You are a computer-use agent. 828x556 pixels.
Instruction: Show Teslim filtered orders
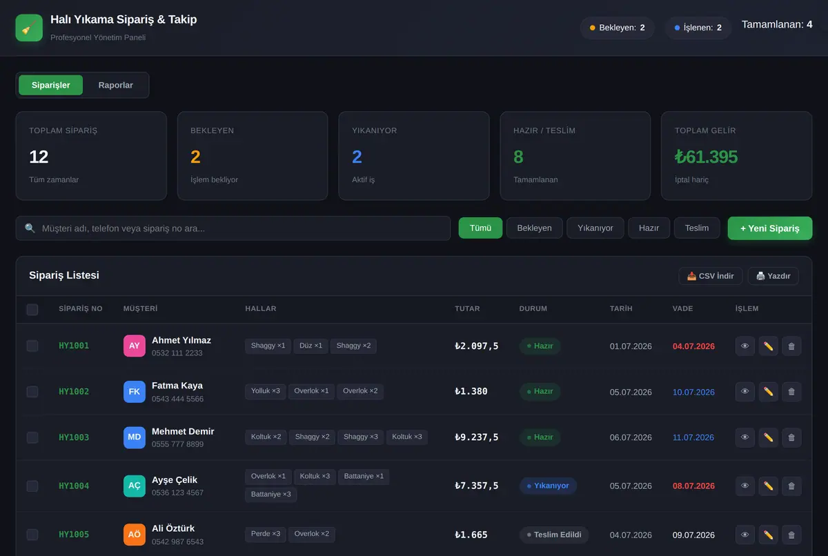(697, 228)
